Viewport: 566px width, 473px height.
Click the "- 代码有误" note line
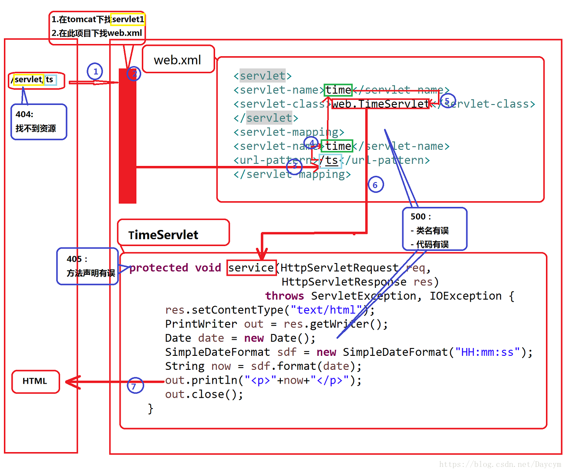pyautogui.click(x=430, y=244)
